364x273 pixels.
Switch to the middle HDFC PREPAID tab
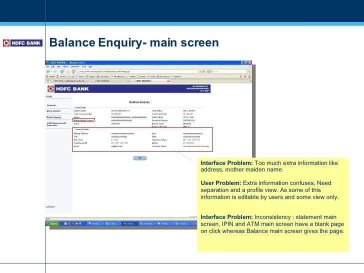click(x=110, y=81)
